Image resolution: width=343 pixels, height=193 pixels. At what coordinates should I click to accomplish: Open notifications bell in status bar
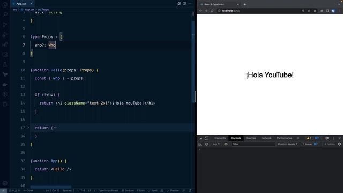(190, 191)
